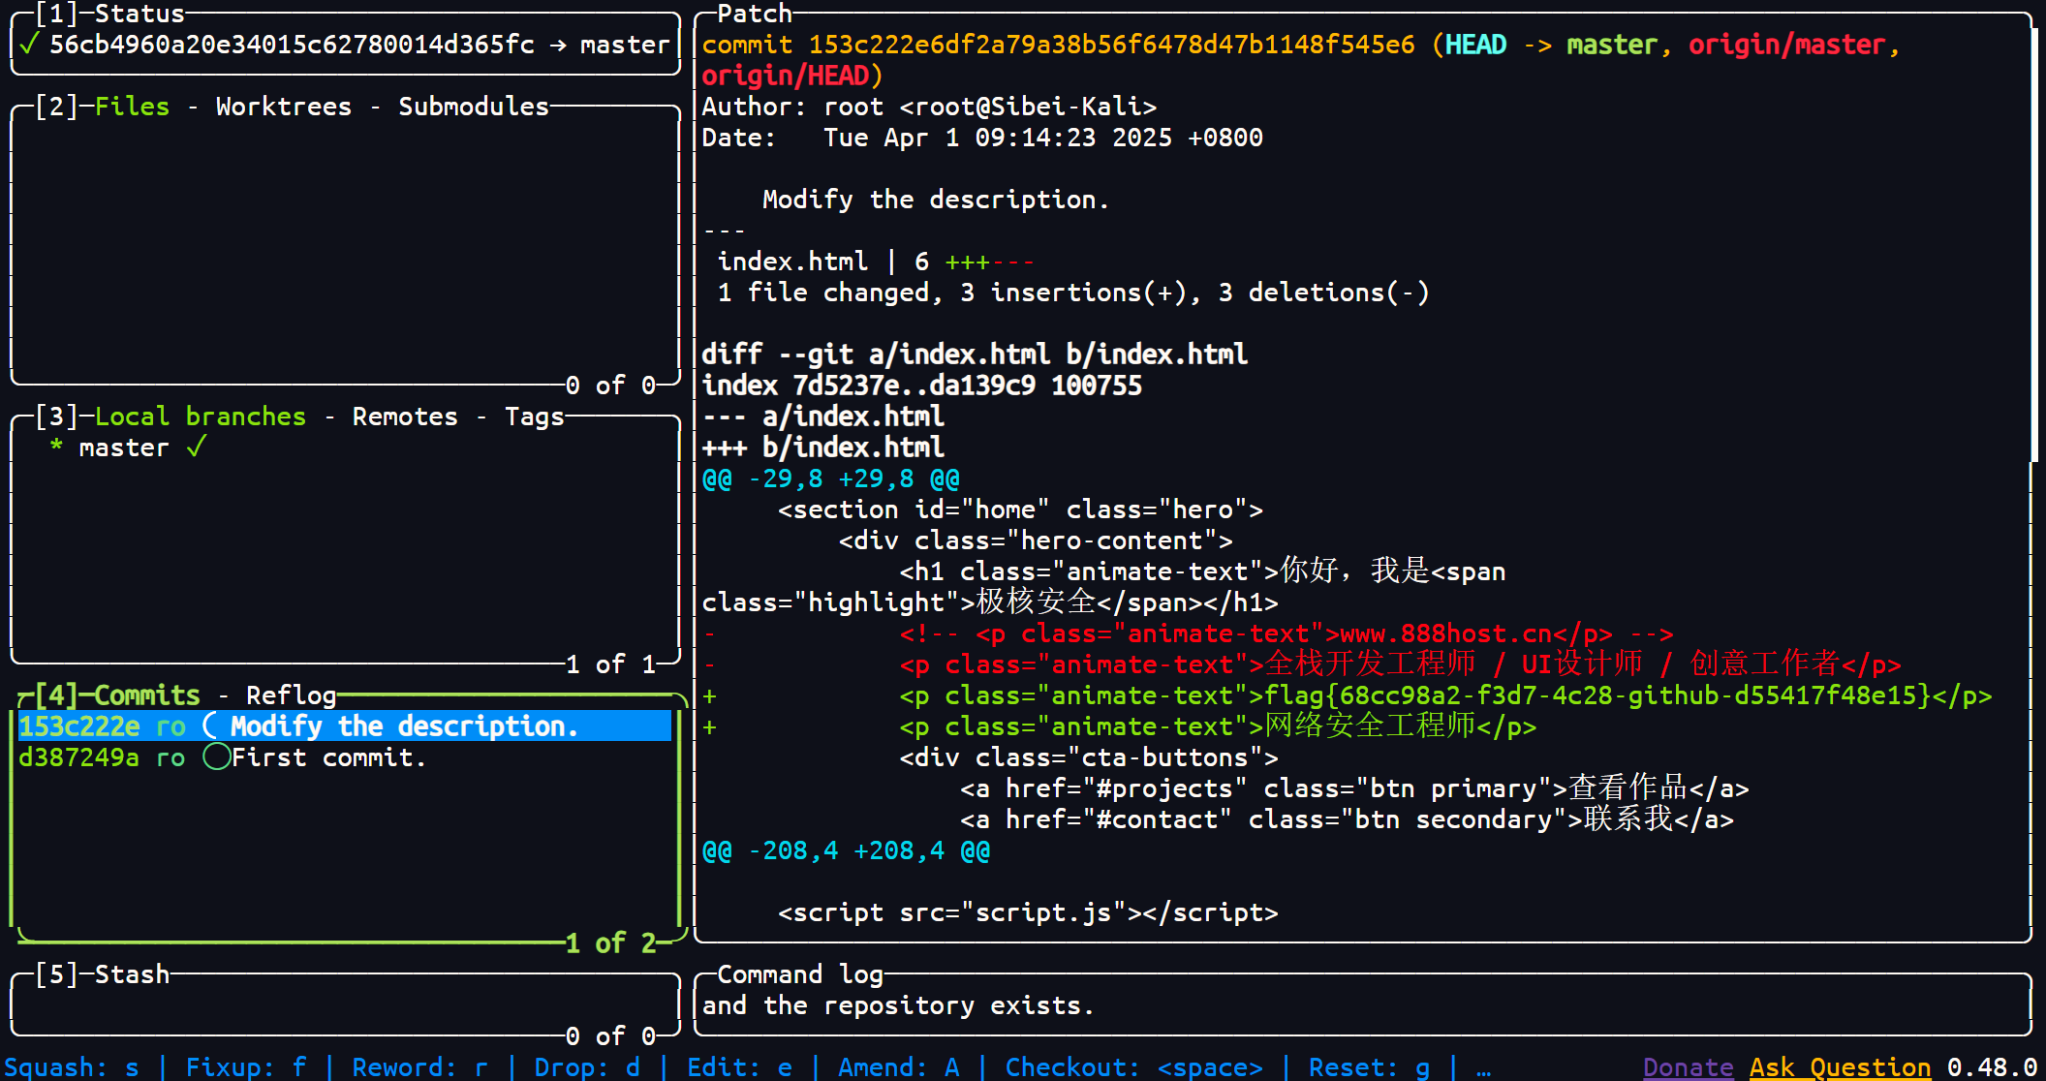The image size is (2046, 1081).
Task: Click the graph circle of First commit
Action: point(217,757)
